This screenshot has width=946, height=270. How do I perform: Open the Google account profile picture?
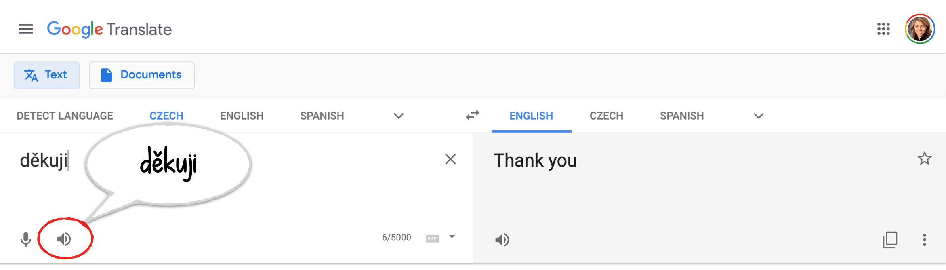[x=920, y=29]
